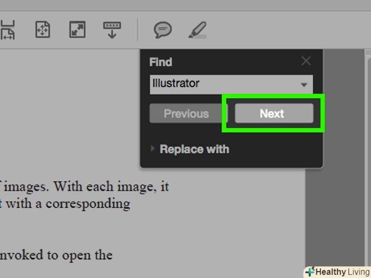
Task: Add a sticky note comment
Action: click(x=163, y=30)
